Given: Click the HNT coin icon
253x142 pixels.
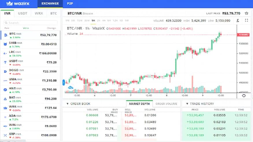Looking at the screenshot, I should 5,90.
